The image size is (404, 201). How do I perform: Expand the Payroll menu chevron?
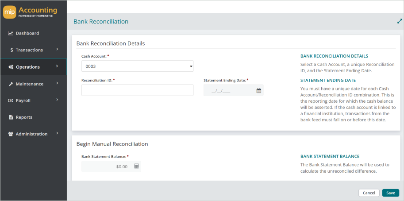pyautogui.click(x=57, y=100)
